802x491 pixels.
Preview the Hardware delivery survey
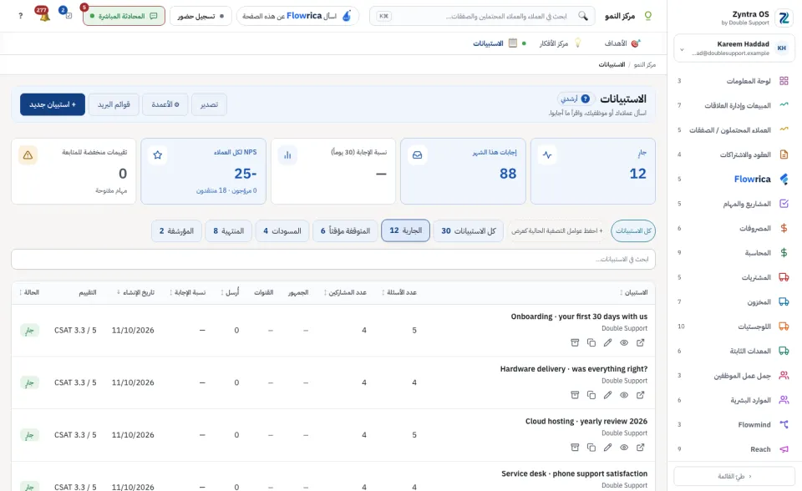[624, 395]
